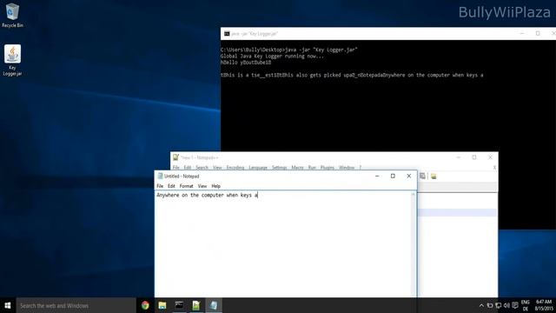Open Notepad++ Run menu
Viewport: 556px width, 313px height.
(x=312, y=168)
